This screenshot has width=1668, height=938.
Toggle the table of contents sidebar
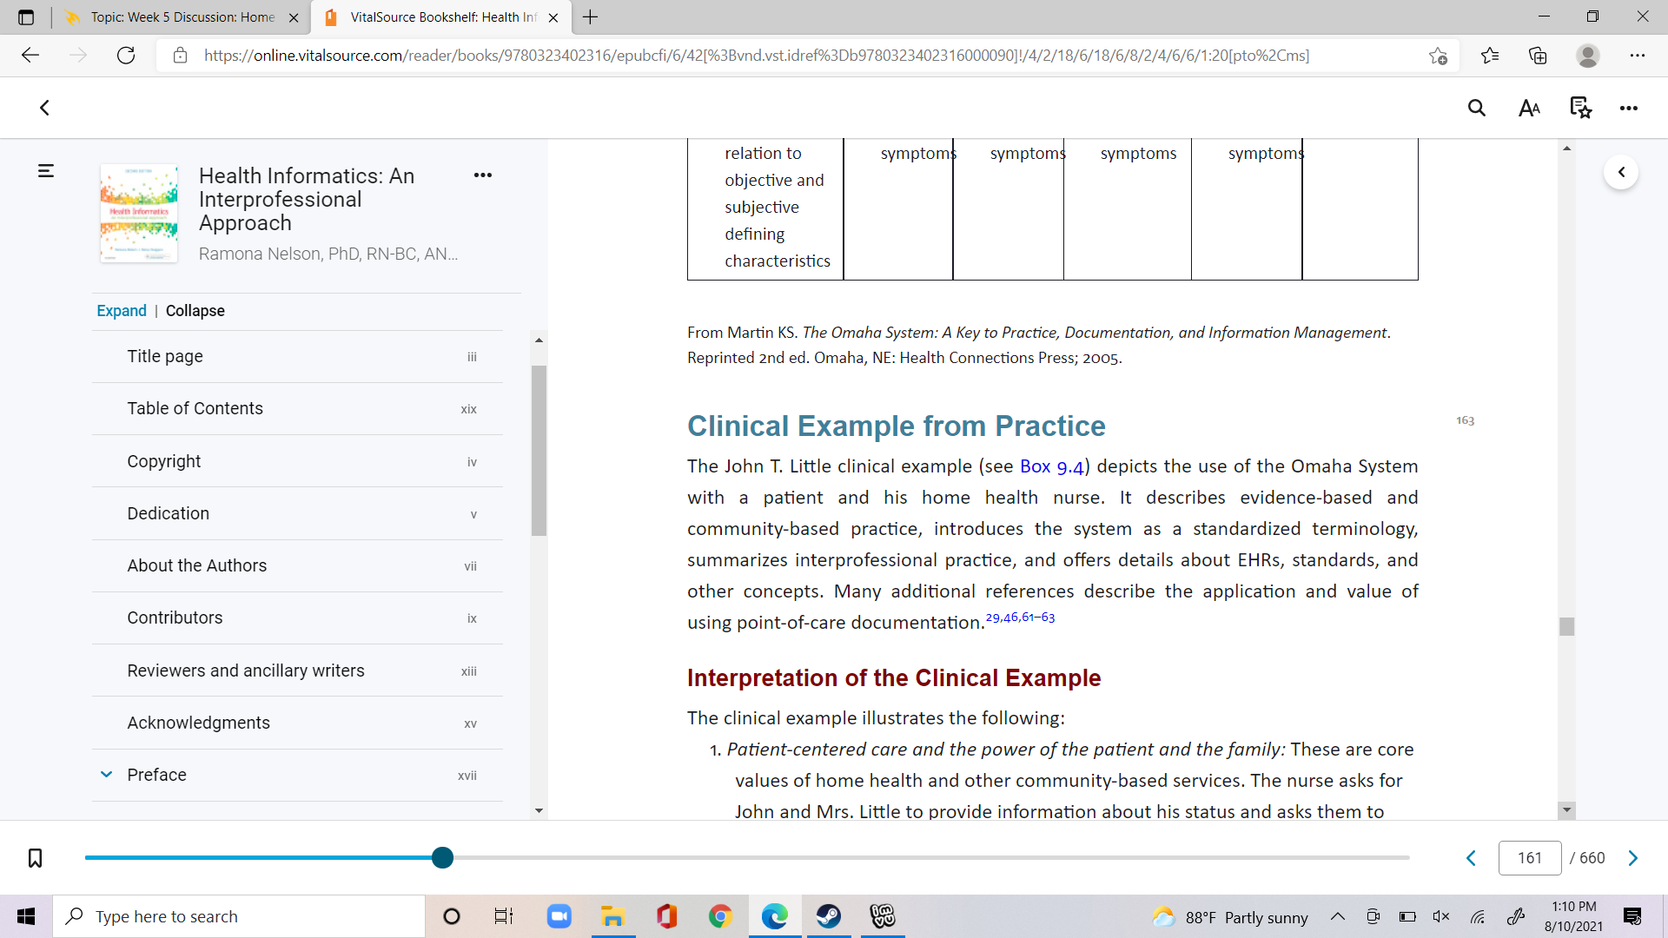click(46, 171)
